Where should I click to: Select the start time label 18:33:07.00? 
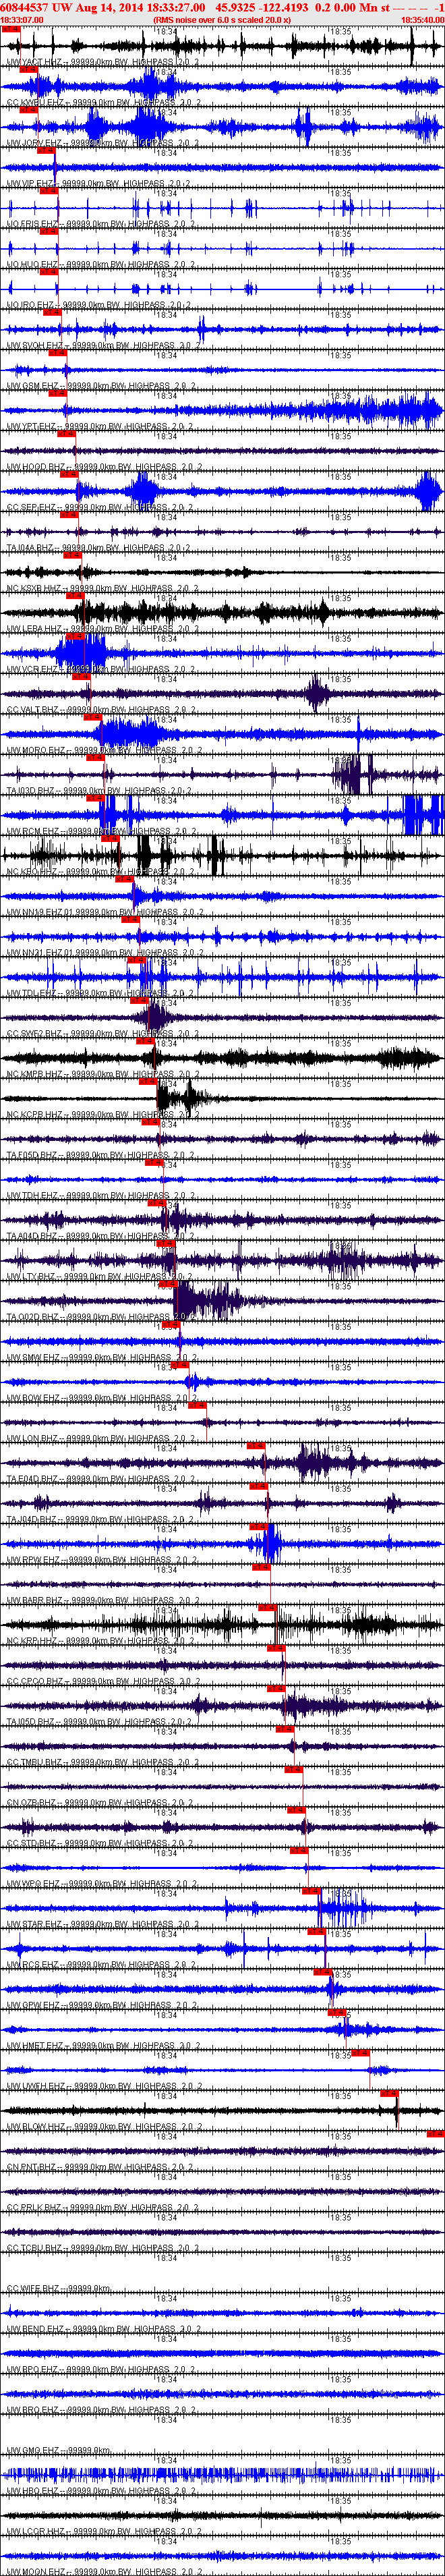(22, 19)
